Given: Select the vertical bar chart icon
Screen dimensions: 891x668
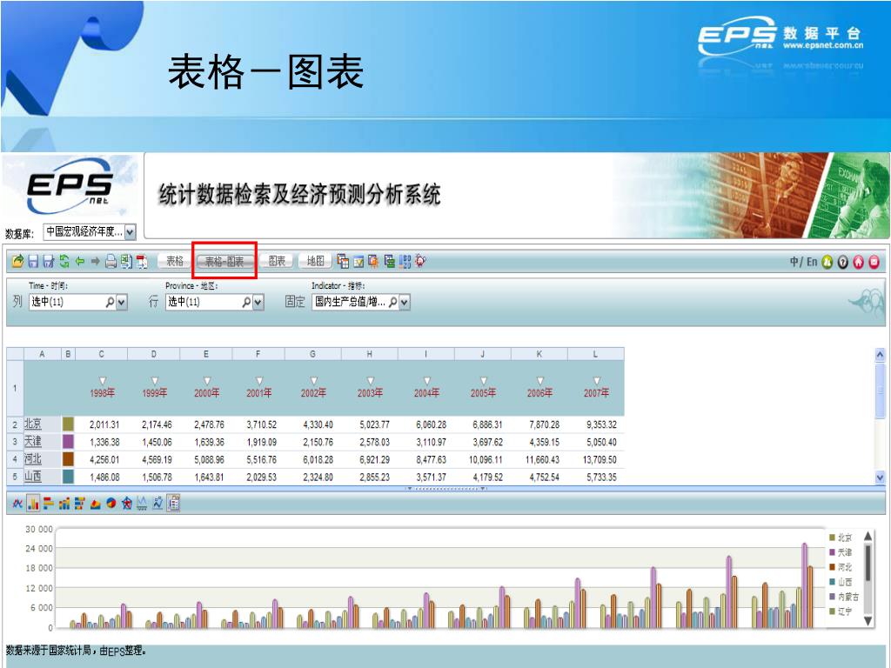Looking at the screenshot, I should coord(33,503).
